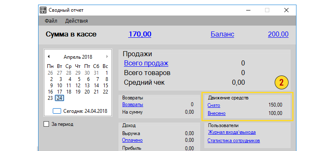Go to previous month in calendar
Image resolution: width=335 pixels, height=151 pixels.
(x=49, y=57)
